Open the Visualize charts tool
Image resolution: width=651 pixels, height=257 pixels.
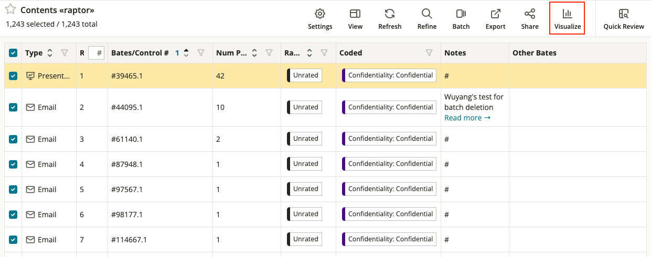tap(567, 18)
